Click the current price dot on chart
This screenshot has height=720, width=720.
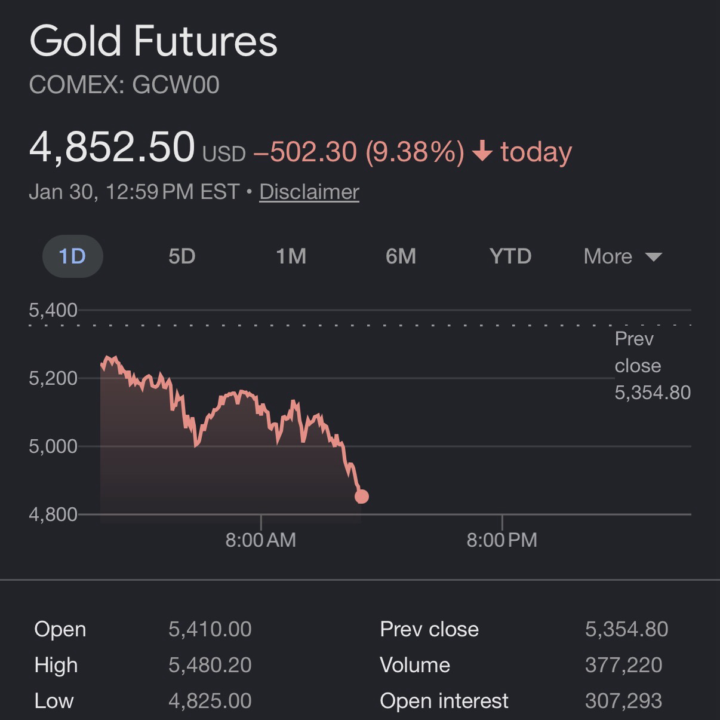pyautogui.click(x=362, y=497)
